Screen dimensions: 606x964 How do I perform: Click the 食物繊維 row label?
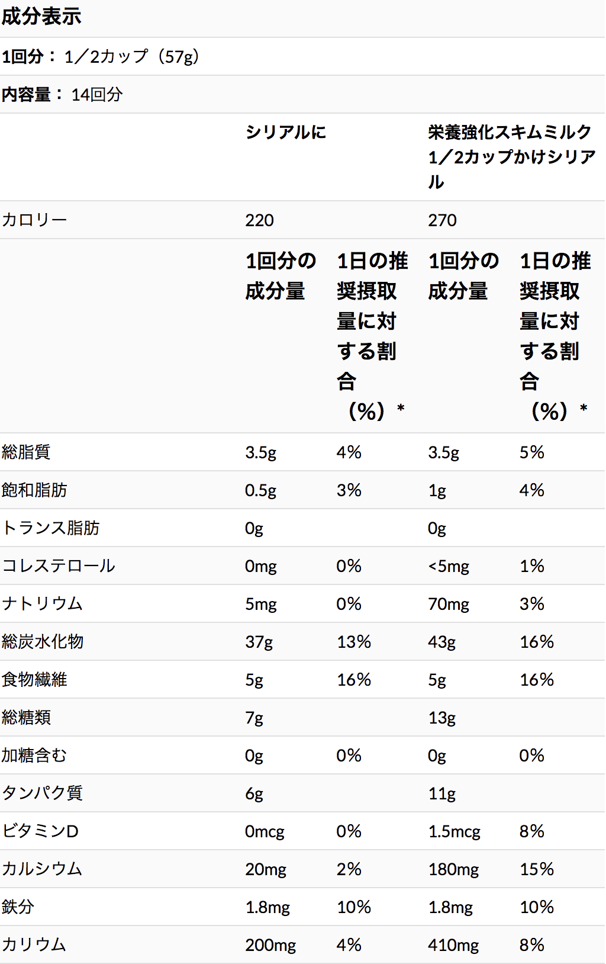(x=34, y=680)
